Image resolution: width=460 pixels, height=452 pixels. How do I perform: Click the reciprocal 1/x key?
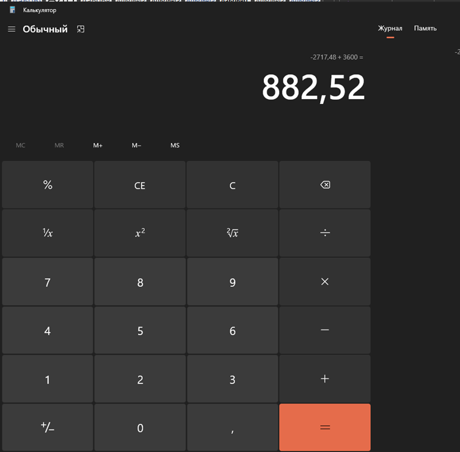coord(48,233)
